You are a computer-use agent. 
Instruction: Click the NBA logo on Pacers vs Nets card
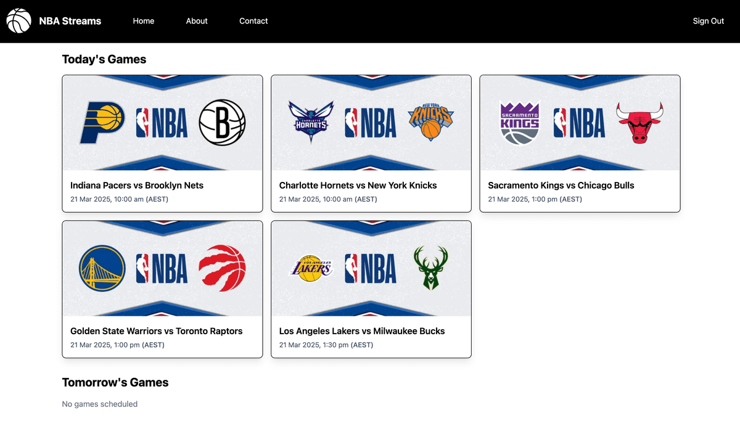(x=162, y=123)
